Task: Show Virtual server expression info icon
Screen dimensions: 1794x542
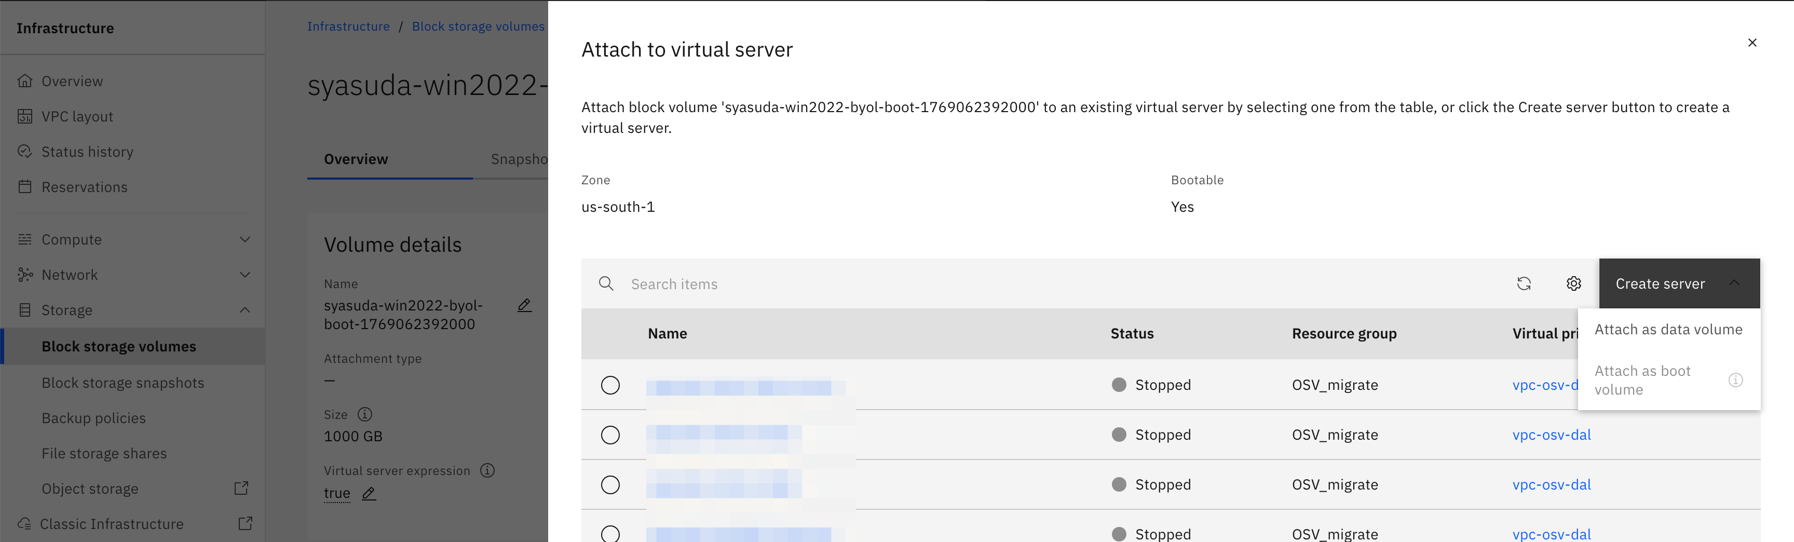Action: point(487,470)
